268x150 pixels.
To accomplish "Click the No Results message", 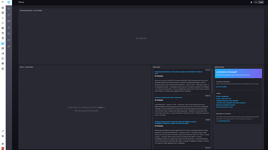I will click(x=141, y=38).
